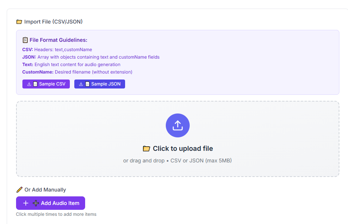Download the Sample JSON file
Viewport: 348px width, 224px height.
(100, 84)
